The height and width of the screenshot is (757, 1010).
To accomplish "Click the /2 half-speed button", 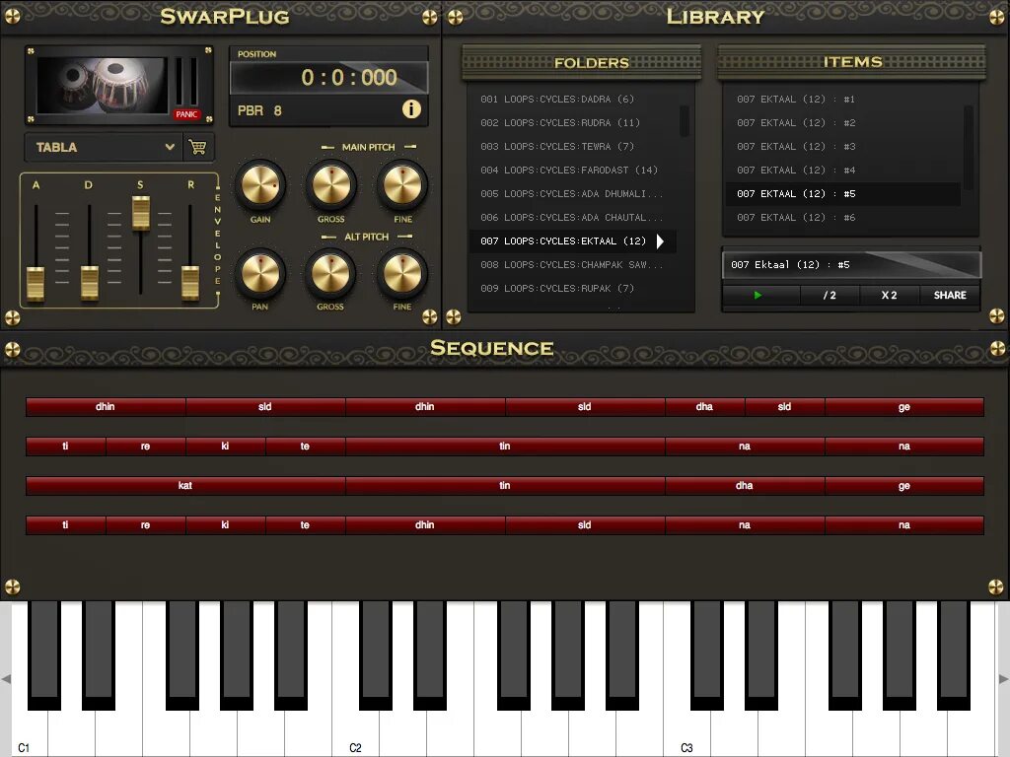I will pos(830,296).
